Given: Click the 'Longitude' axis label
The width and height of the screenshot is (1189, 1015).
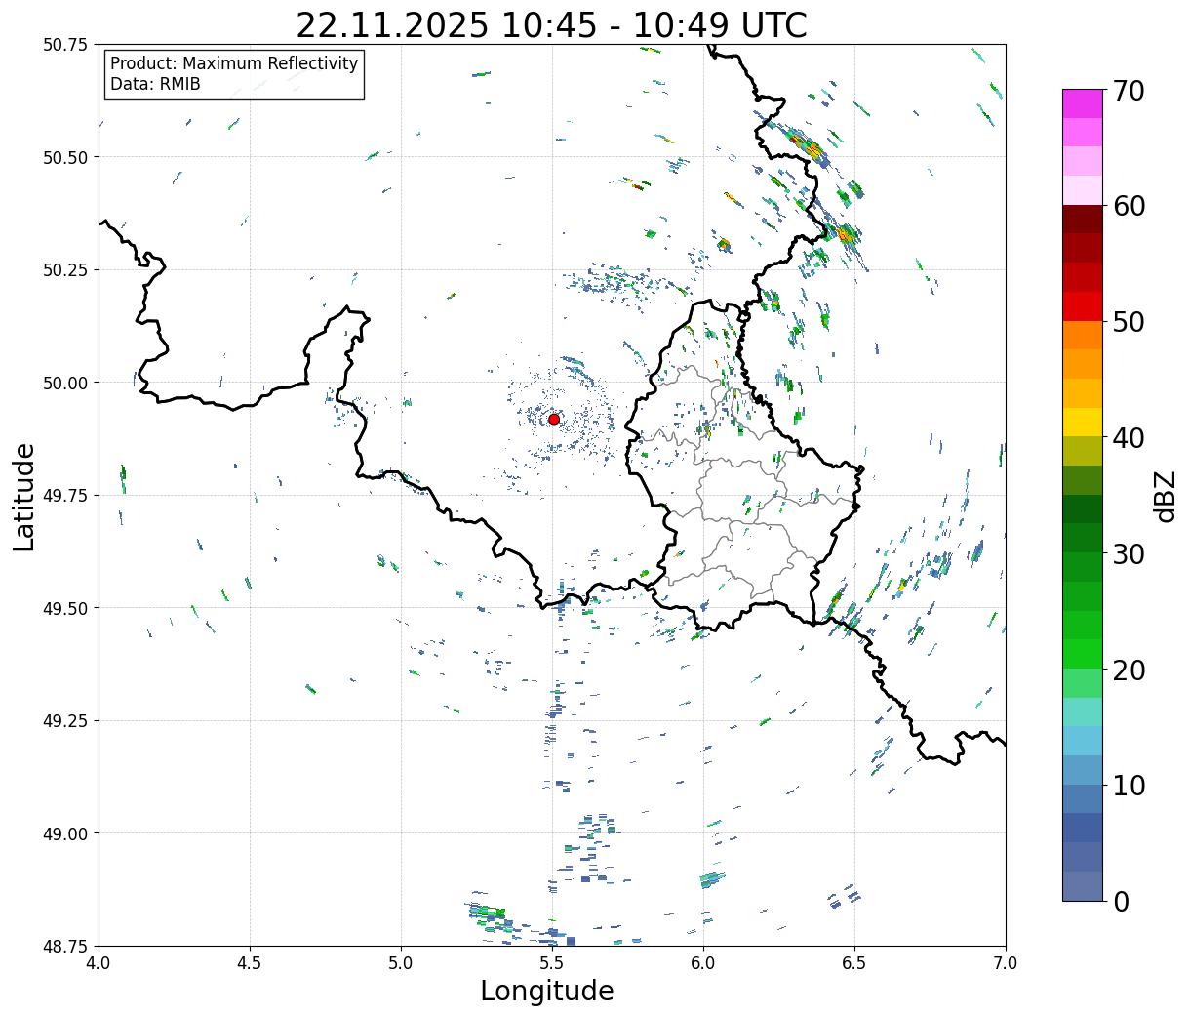Looking at the screenshot, I should (x=547, y=991).
